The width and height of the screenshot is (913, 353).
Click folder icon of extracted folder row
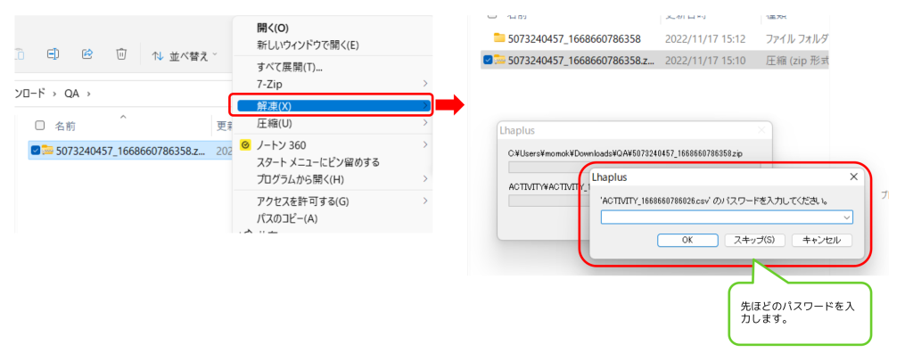pos(499,38)
